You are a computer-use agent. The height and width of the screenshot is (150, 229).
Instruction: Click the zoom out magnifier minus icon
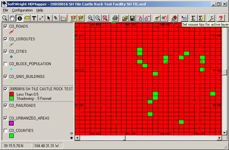coord(98,18)
